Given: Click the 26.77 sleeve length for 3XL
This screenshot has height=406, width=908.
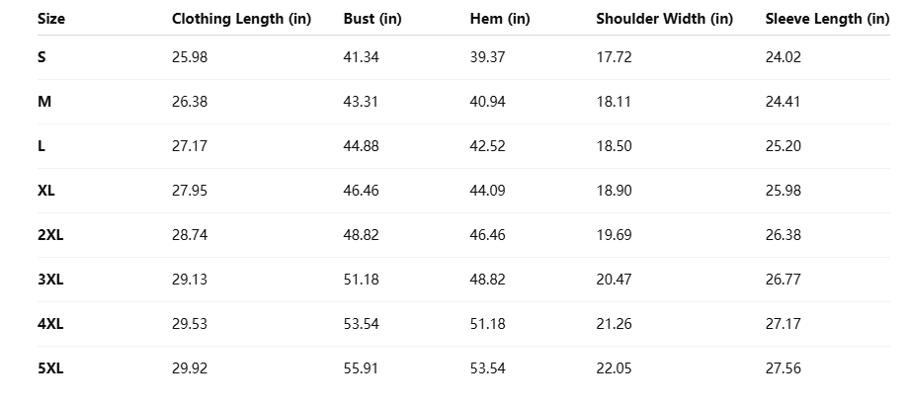Looking at the screenshot, I should tap(784, 280).
